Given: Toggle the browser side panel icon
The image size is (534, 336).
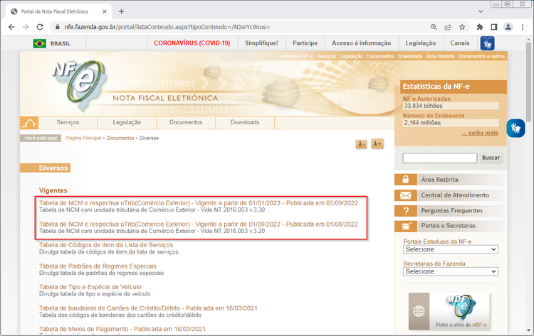Looking at the screenshot, I should 494,27.
